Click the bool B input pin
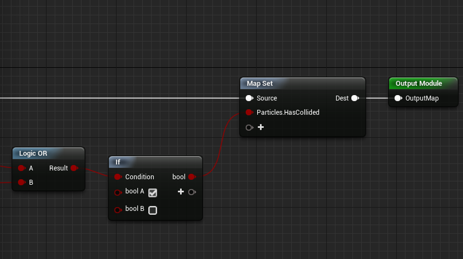This screenshot has height=259, width=463. (x=118, y=210)
